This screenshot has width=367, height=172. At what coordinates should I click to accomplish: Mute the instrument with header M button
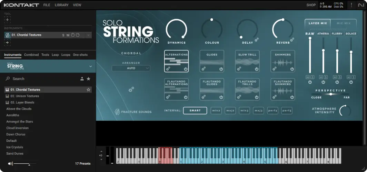point(68,35)
